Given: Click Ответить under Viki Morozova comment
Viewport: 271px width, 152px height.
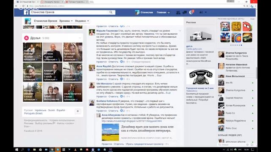Looking at the screenshot, I should click(x=113, y=97).
